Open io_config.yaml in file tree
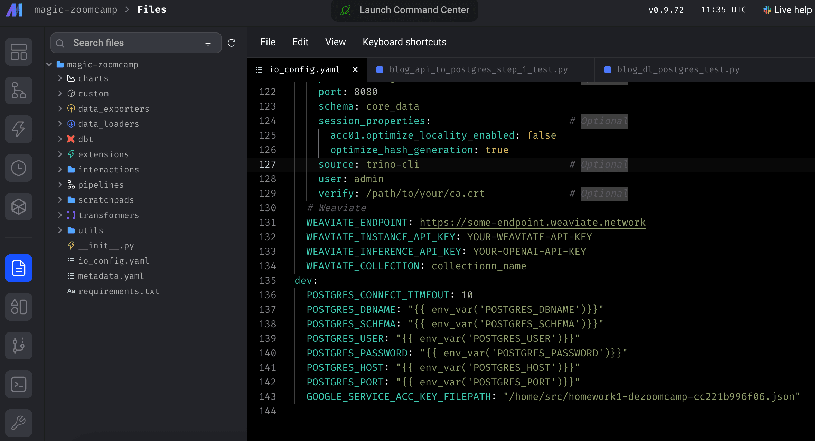 point(113,261)
